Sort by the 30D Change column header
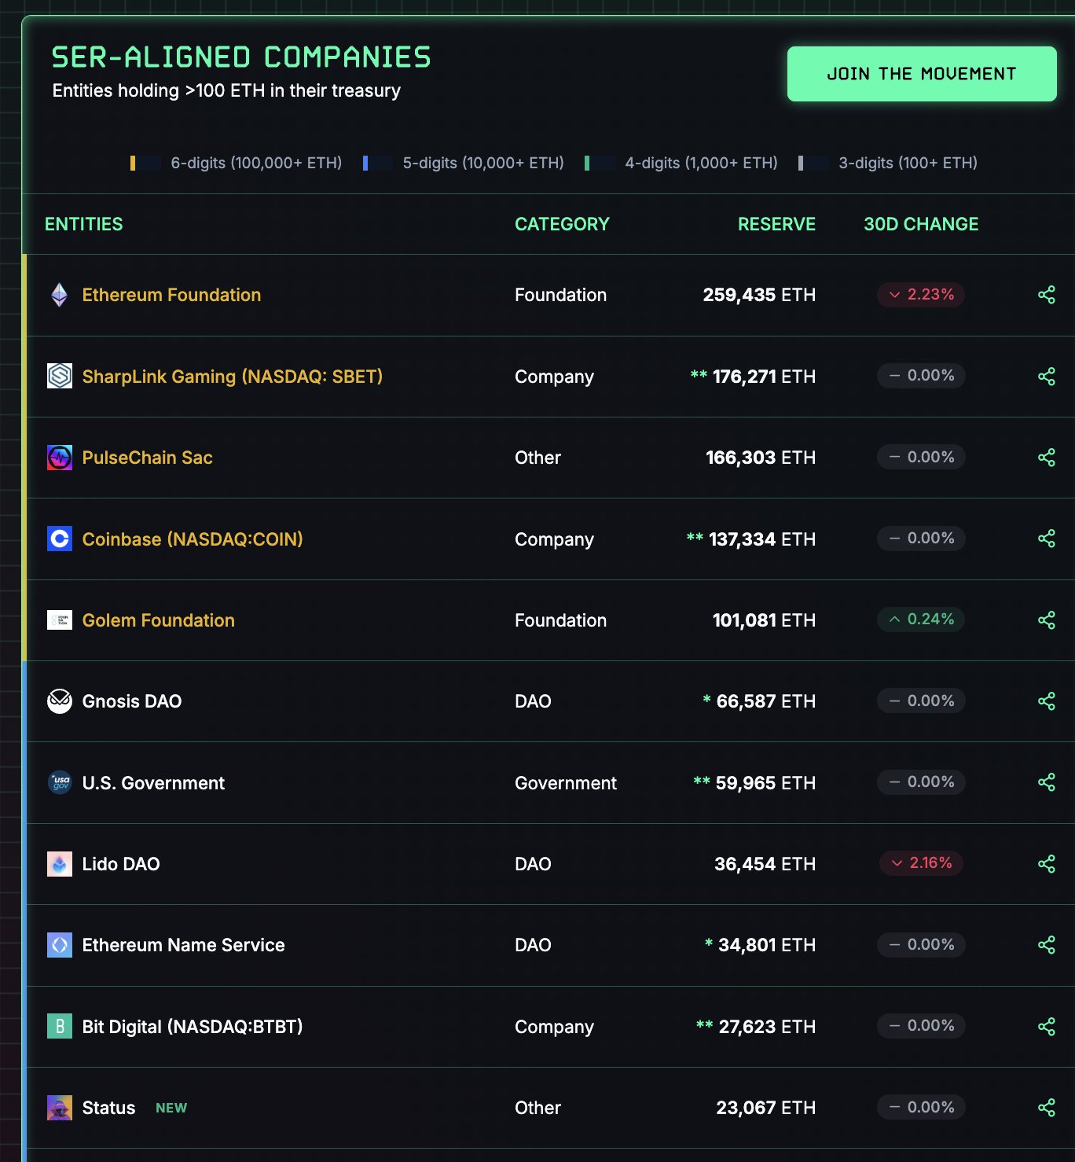 pyautogui.click(x=921, y=224)
